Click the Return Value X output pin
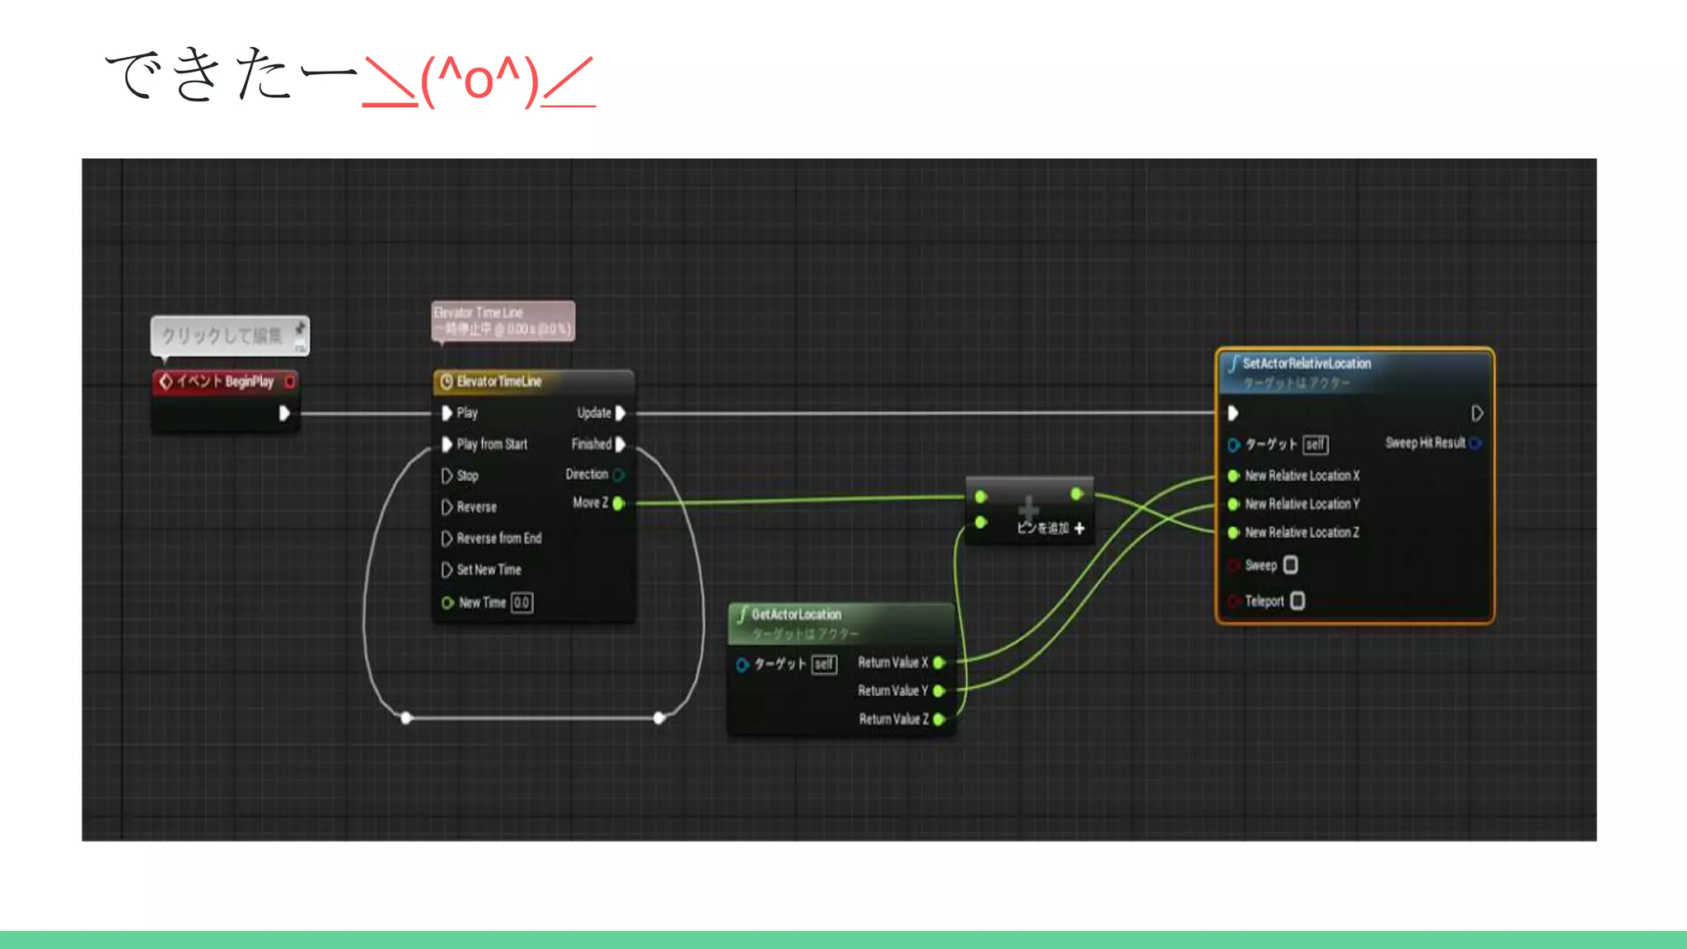Image resolution: width=1687 pixels, height=949 pixels. click(x=938, y=662)
